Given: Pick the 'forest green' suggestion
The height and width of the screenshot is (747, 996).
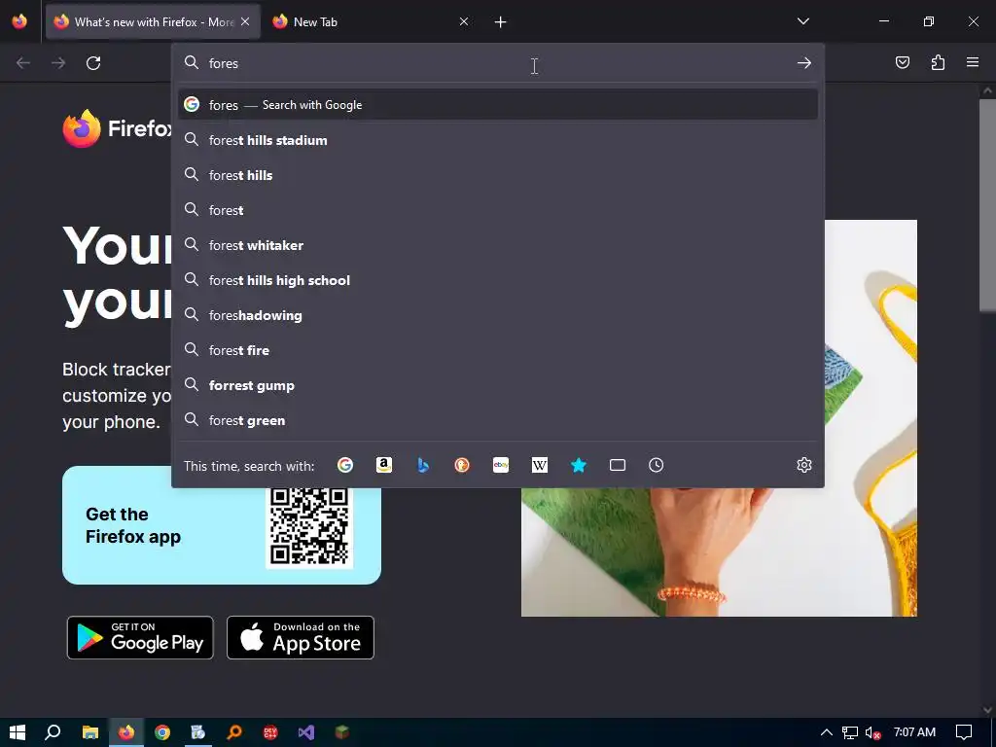Looking at the screenshot, I should (498, 420).
